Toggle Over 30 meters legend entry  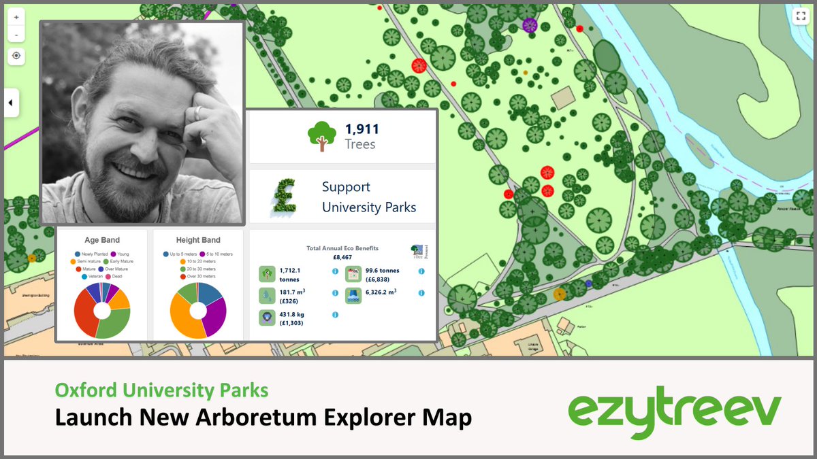coord(198,277)
